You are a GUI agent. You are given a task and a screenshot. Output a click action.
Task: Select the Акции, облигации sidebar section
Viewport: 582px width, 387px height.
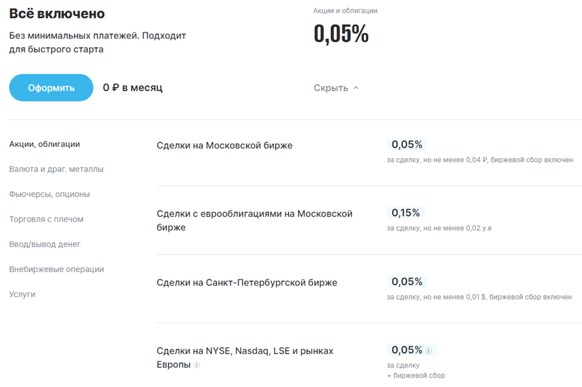point(45,144)
